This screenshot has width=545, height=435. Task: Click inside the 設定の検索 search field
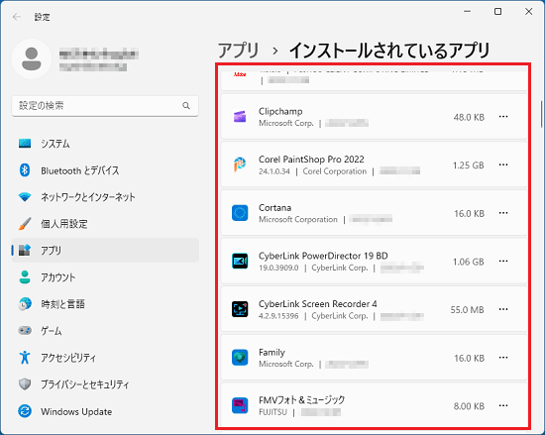pyautogui.click(x=105, y=106)
